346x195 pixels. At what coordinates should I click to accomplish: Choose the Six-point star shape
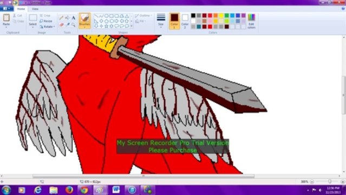(112, 26)
